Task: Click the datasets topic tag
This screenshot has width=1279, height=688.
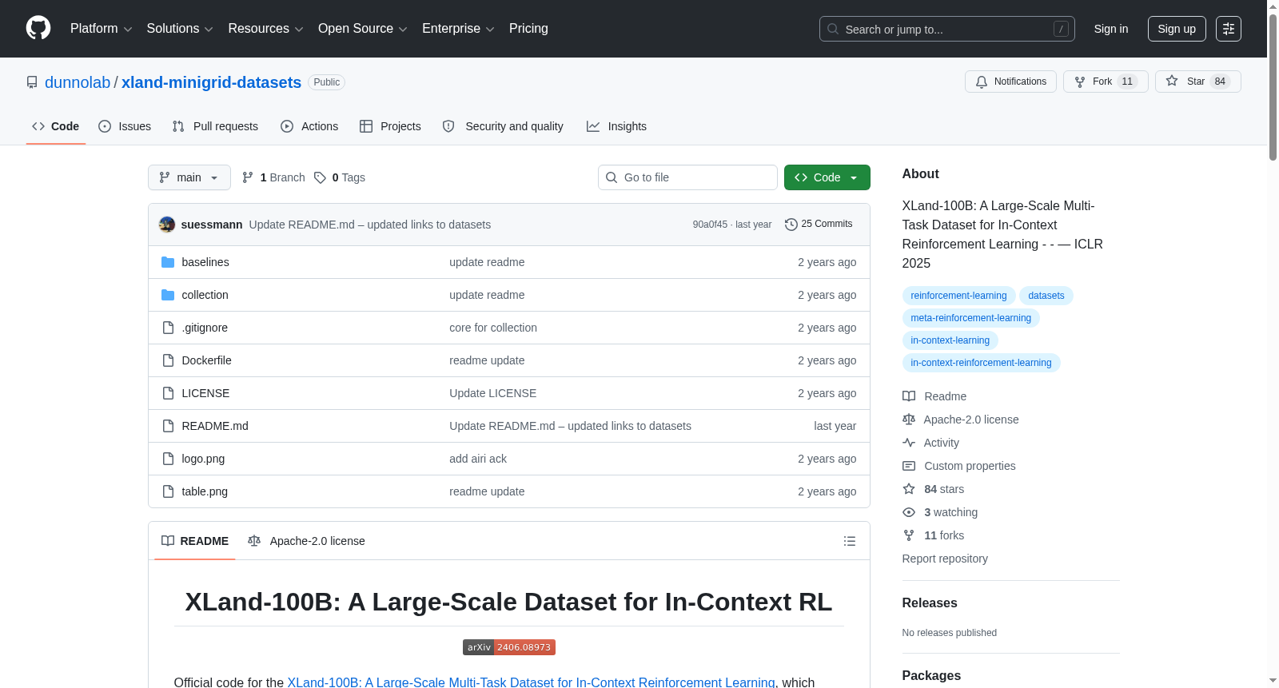Action: (x=1046, y=296)
